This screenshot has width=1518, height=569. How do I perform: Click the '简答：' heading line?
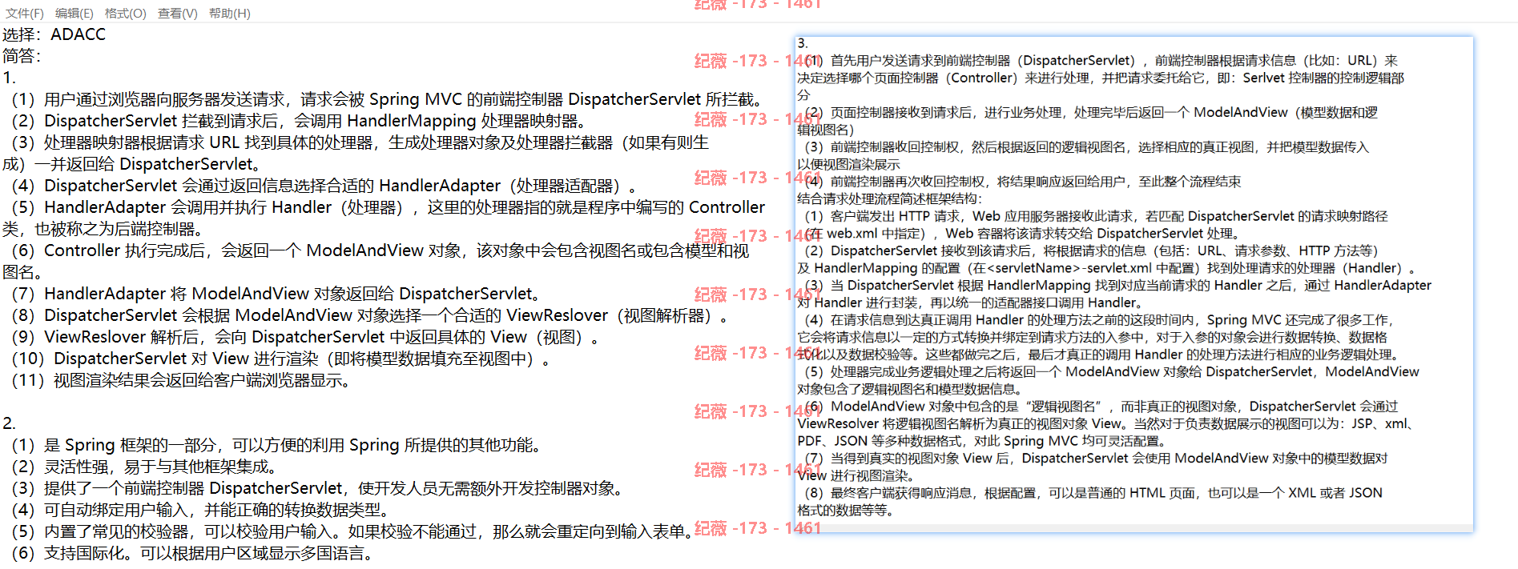22,56
